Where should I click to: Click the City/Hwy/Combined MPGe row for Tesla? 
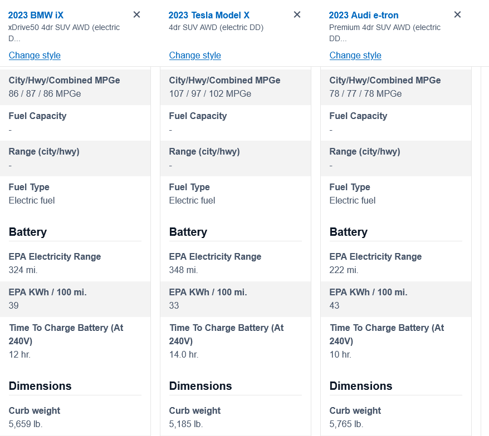click(x=224, y=87)
